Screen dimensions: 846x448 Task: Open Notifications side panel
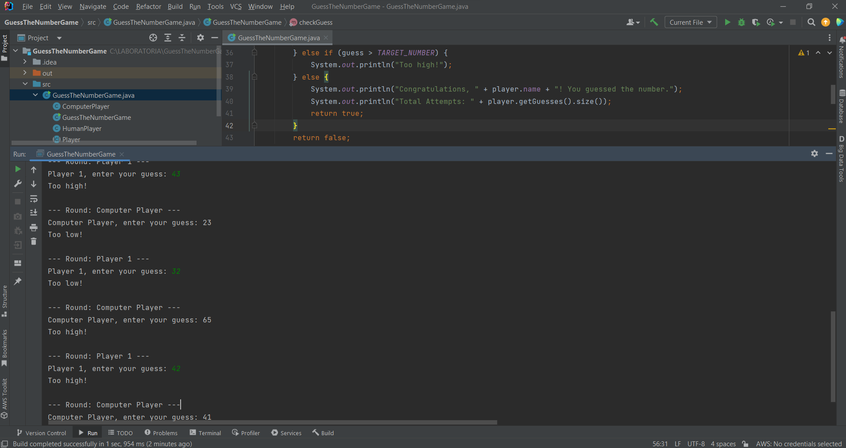point(842,57)
